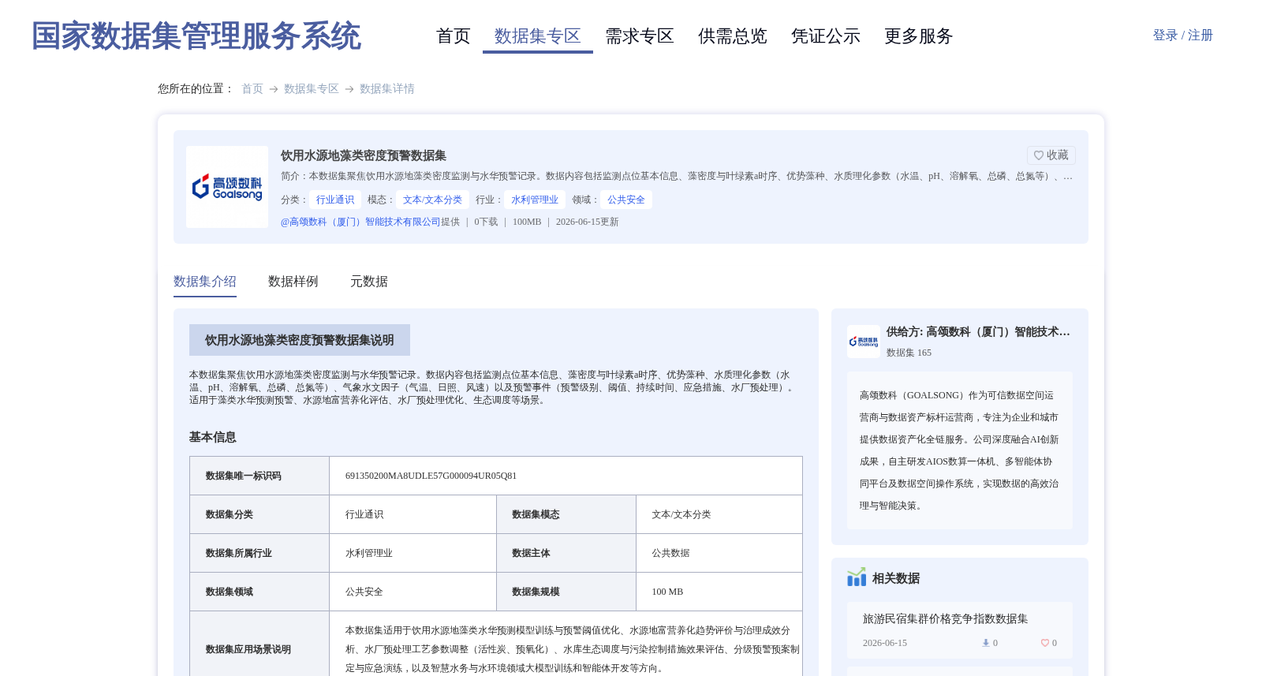
Task: Click the arrow icon after 数据集专区 breadcrumb
Action: coord(349,89)
